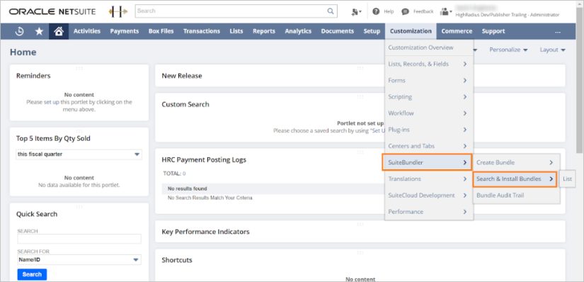Click the Quick Search text field

(x=79, y=239)
